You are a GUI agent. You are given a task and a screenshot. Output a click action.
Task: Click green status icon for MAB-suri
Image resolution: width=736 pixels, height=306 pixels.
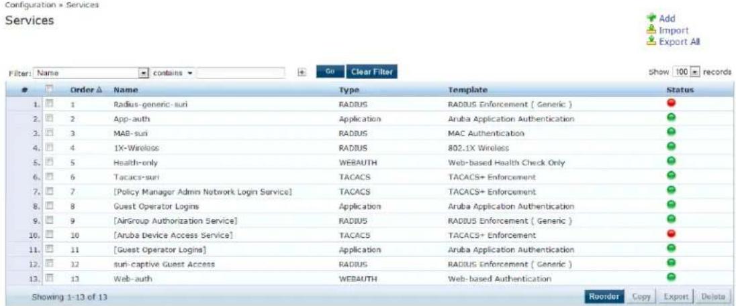(x=672, y=133)
